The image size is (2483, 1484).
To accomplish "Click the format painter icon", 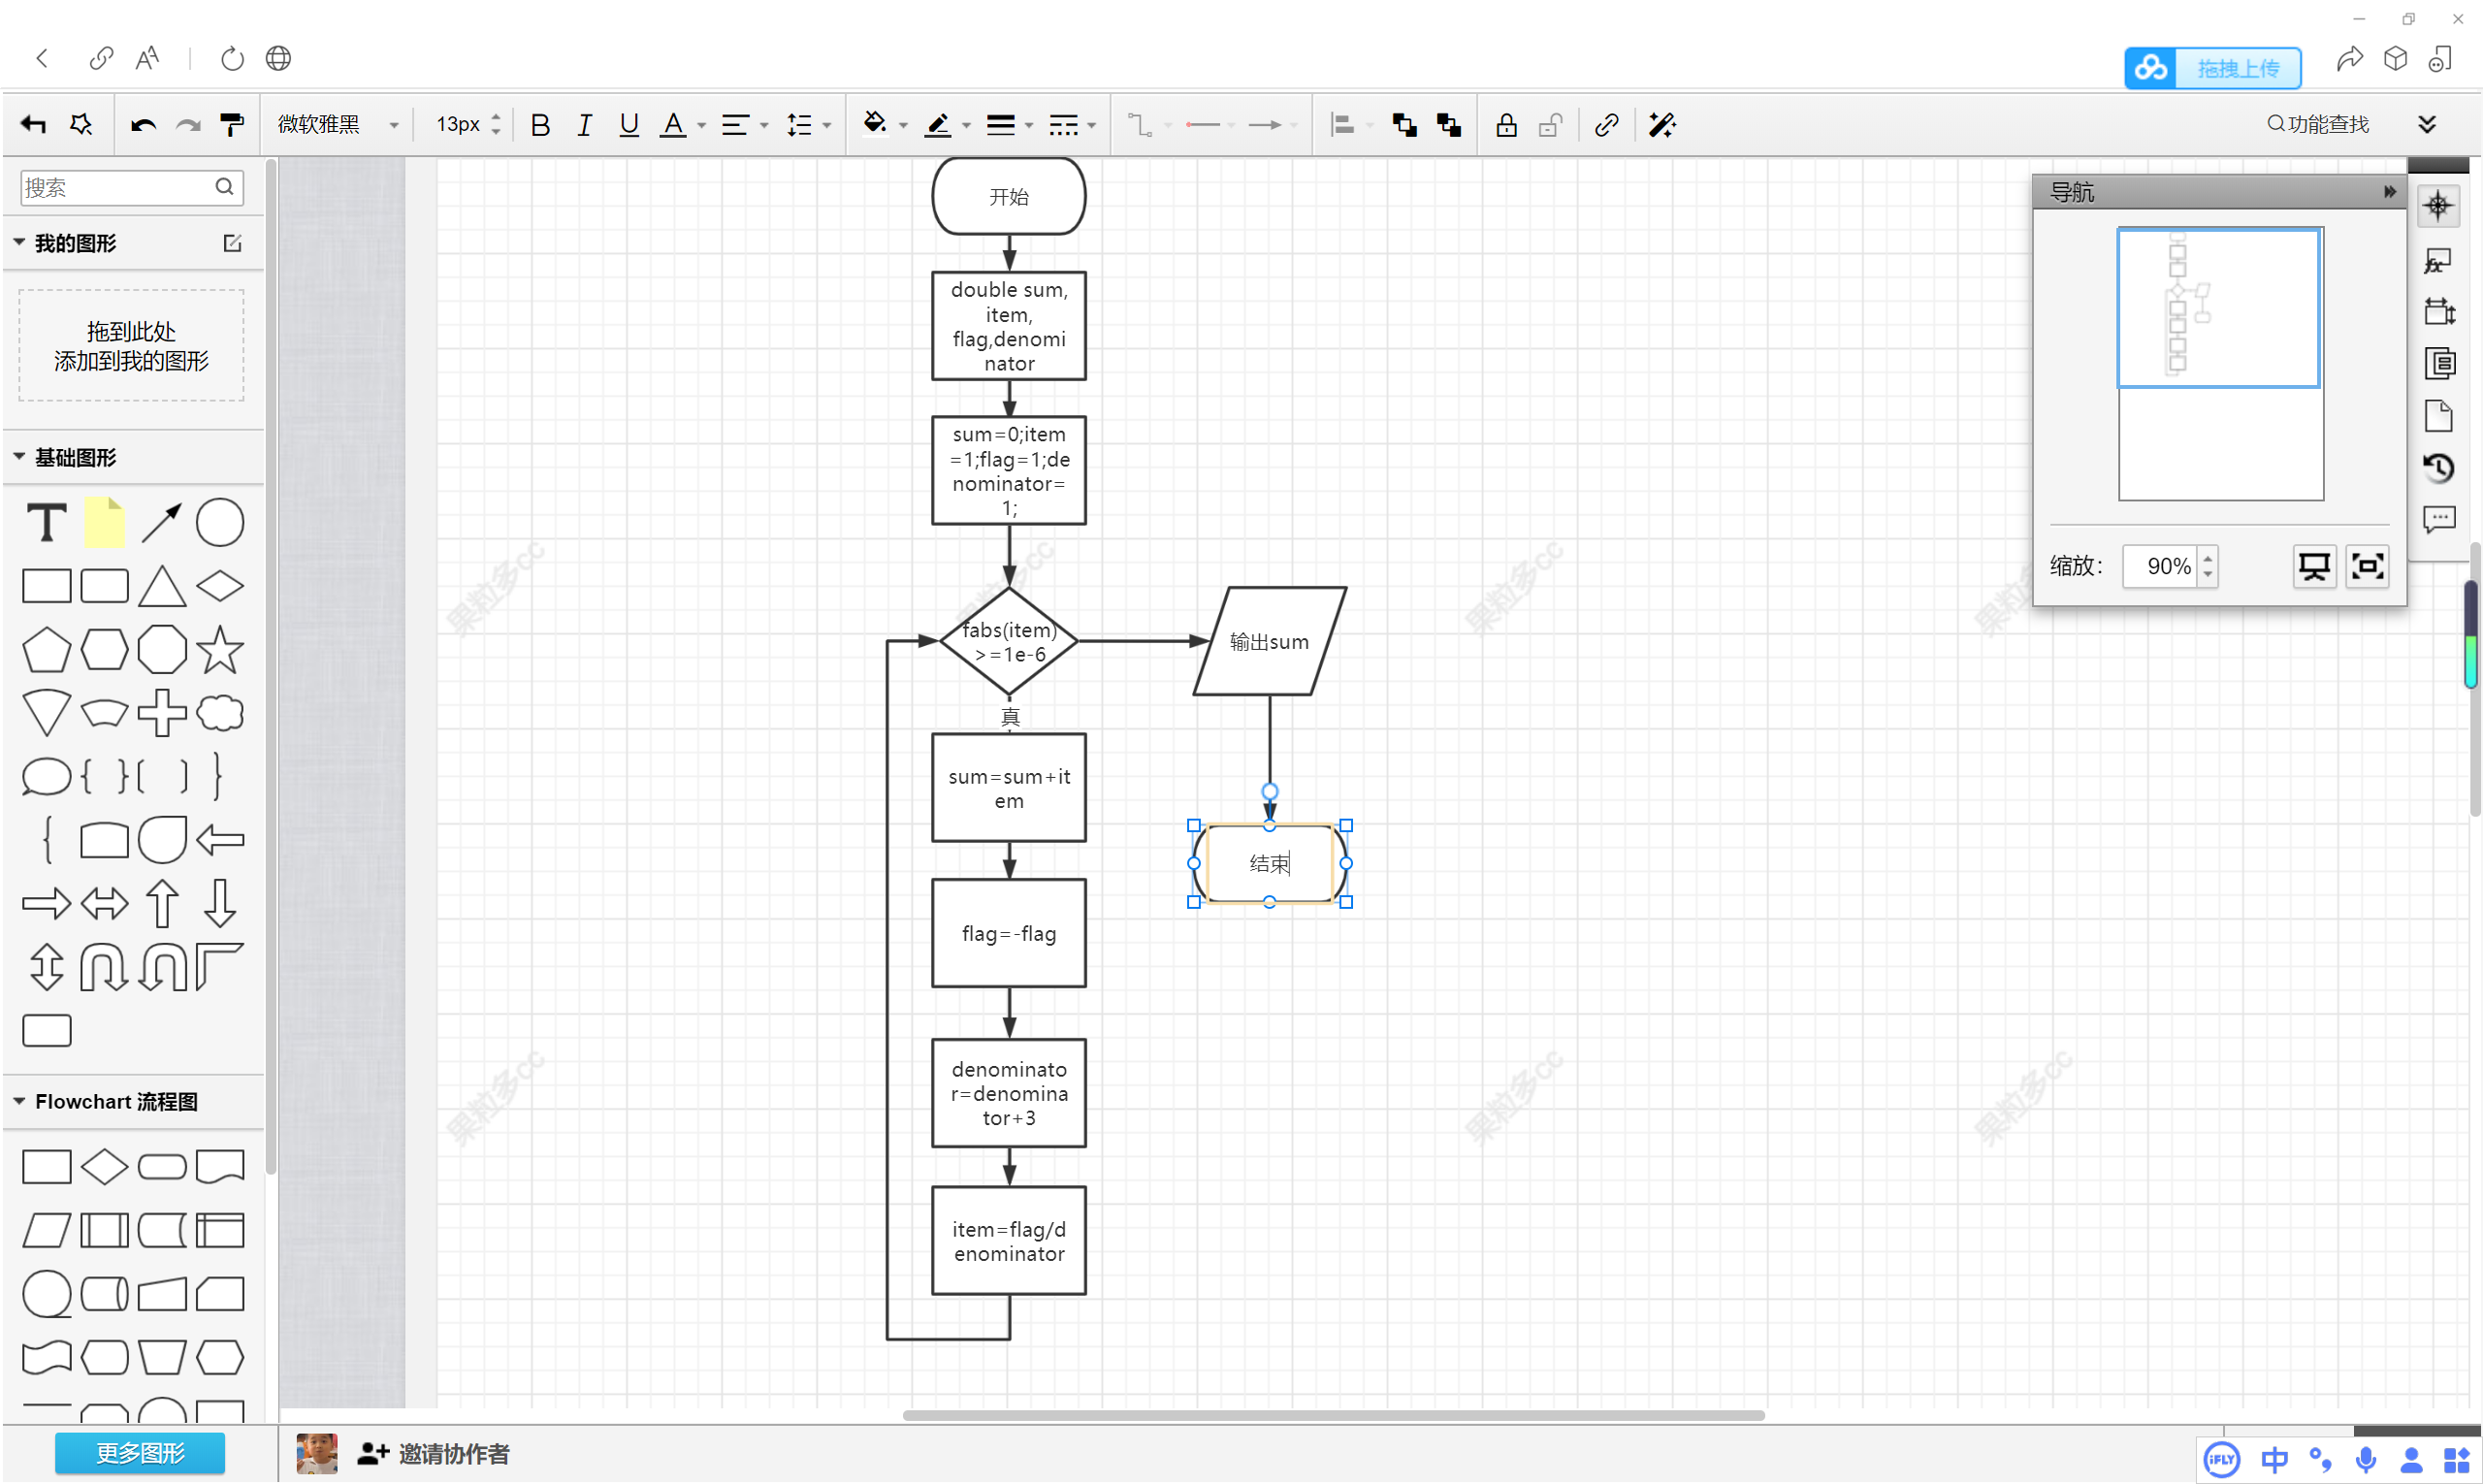I will (x=231, y=125).
